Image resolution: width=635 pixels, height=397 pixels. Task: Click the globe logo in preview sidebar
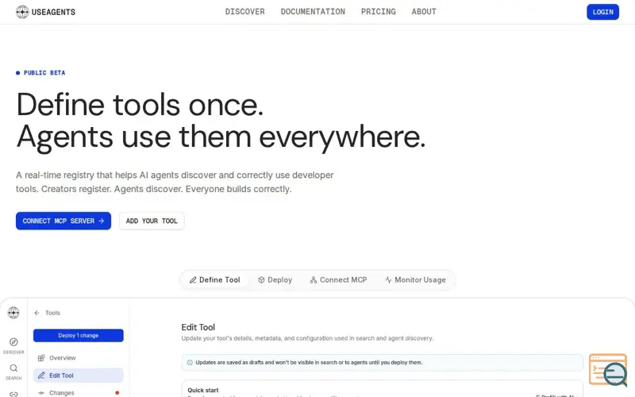click(x=13, y=313)
